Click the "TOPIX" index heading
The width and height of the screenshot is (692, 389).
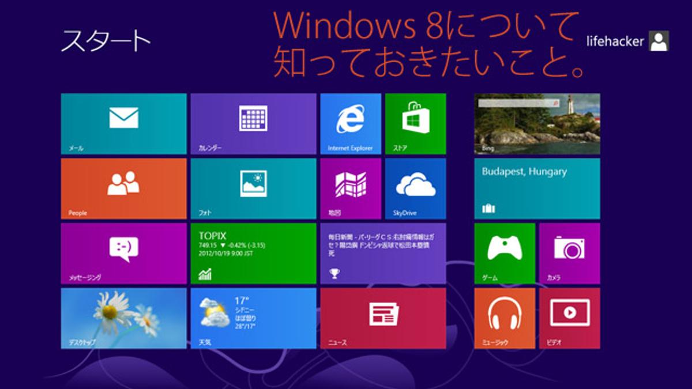pyautogui.click(x=212, y=236)
